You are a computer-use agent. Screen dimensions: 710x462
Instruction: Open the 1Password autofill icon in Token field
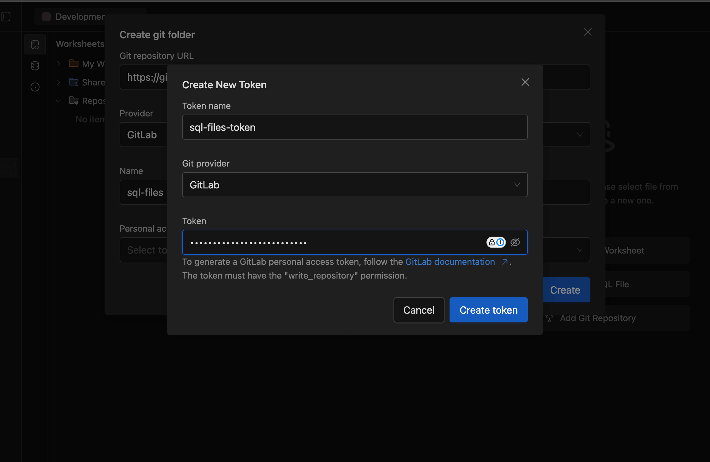[496, 242]
